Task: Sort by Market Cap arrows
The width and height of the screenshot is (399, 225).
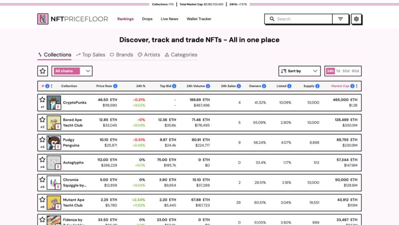Action: pos(357,86)
